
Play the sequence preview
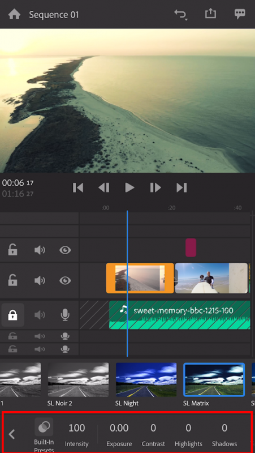[130, 188]
